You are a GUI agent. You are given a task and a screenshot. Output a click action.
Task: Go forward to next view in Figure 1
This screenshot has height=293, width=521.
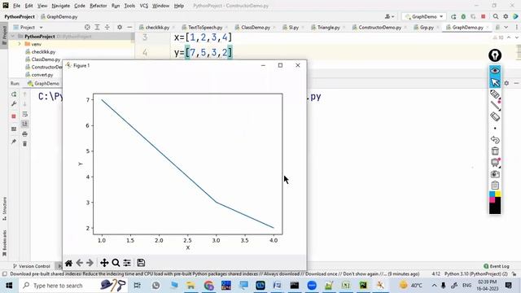pos(90,263)
